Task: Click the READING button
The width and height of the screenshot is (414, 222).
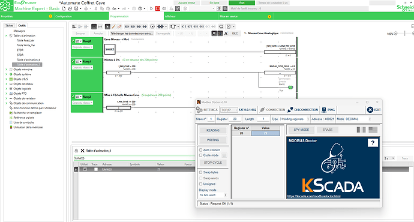Action: 213,130
